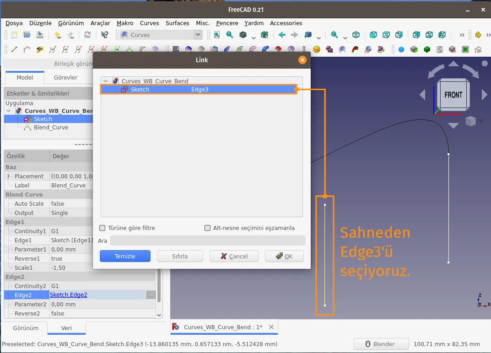Open the Görünüm menu
This screenshot has height=353, width=491.
(x=71, y=23)
